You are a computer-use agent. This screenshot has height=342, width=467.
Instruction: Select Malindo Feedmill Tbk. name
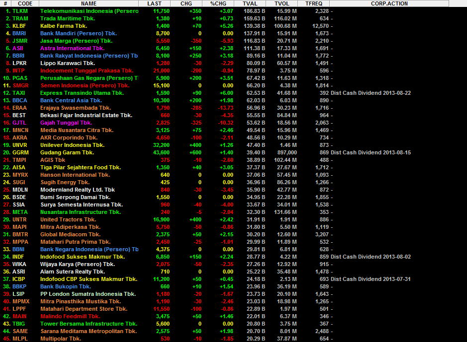[x=70, y=316]
